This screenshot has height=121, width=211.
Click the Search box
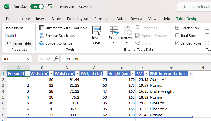click(x=194, y=7)
